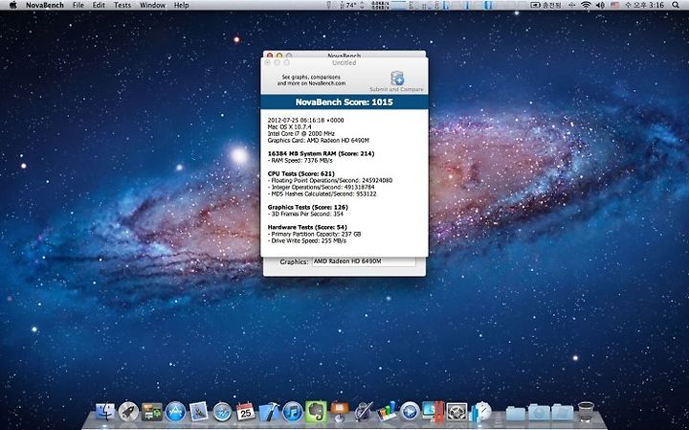The width and height of the screenshot is (689, 430).
Task: Click Graphics Tests (Score: 126) heading
Action: tap(307, 207)
